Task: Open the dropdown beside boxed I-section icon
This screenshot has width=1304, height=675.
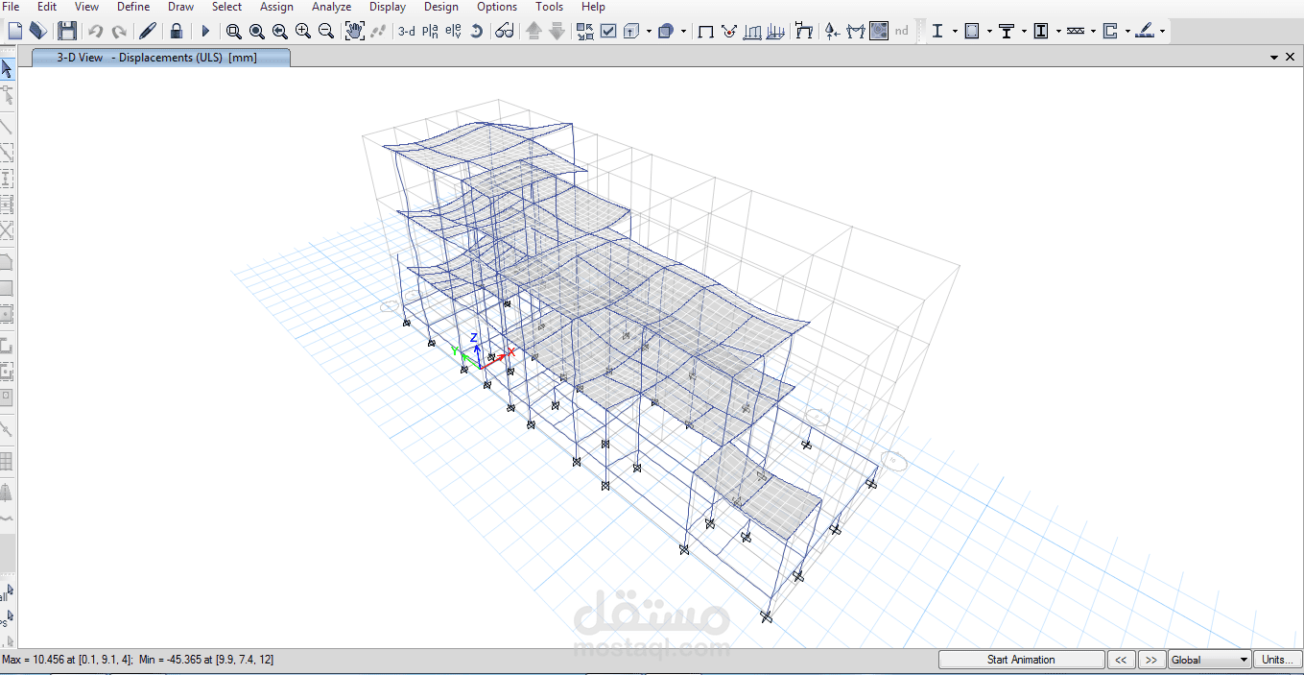Action: coord(1058,31)
